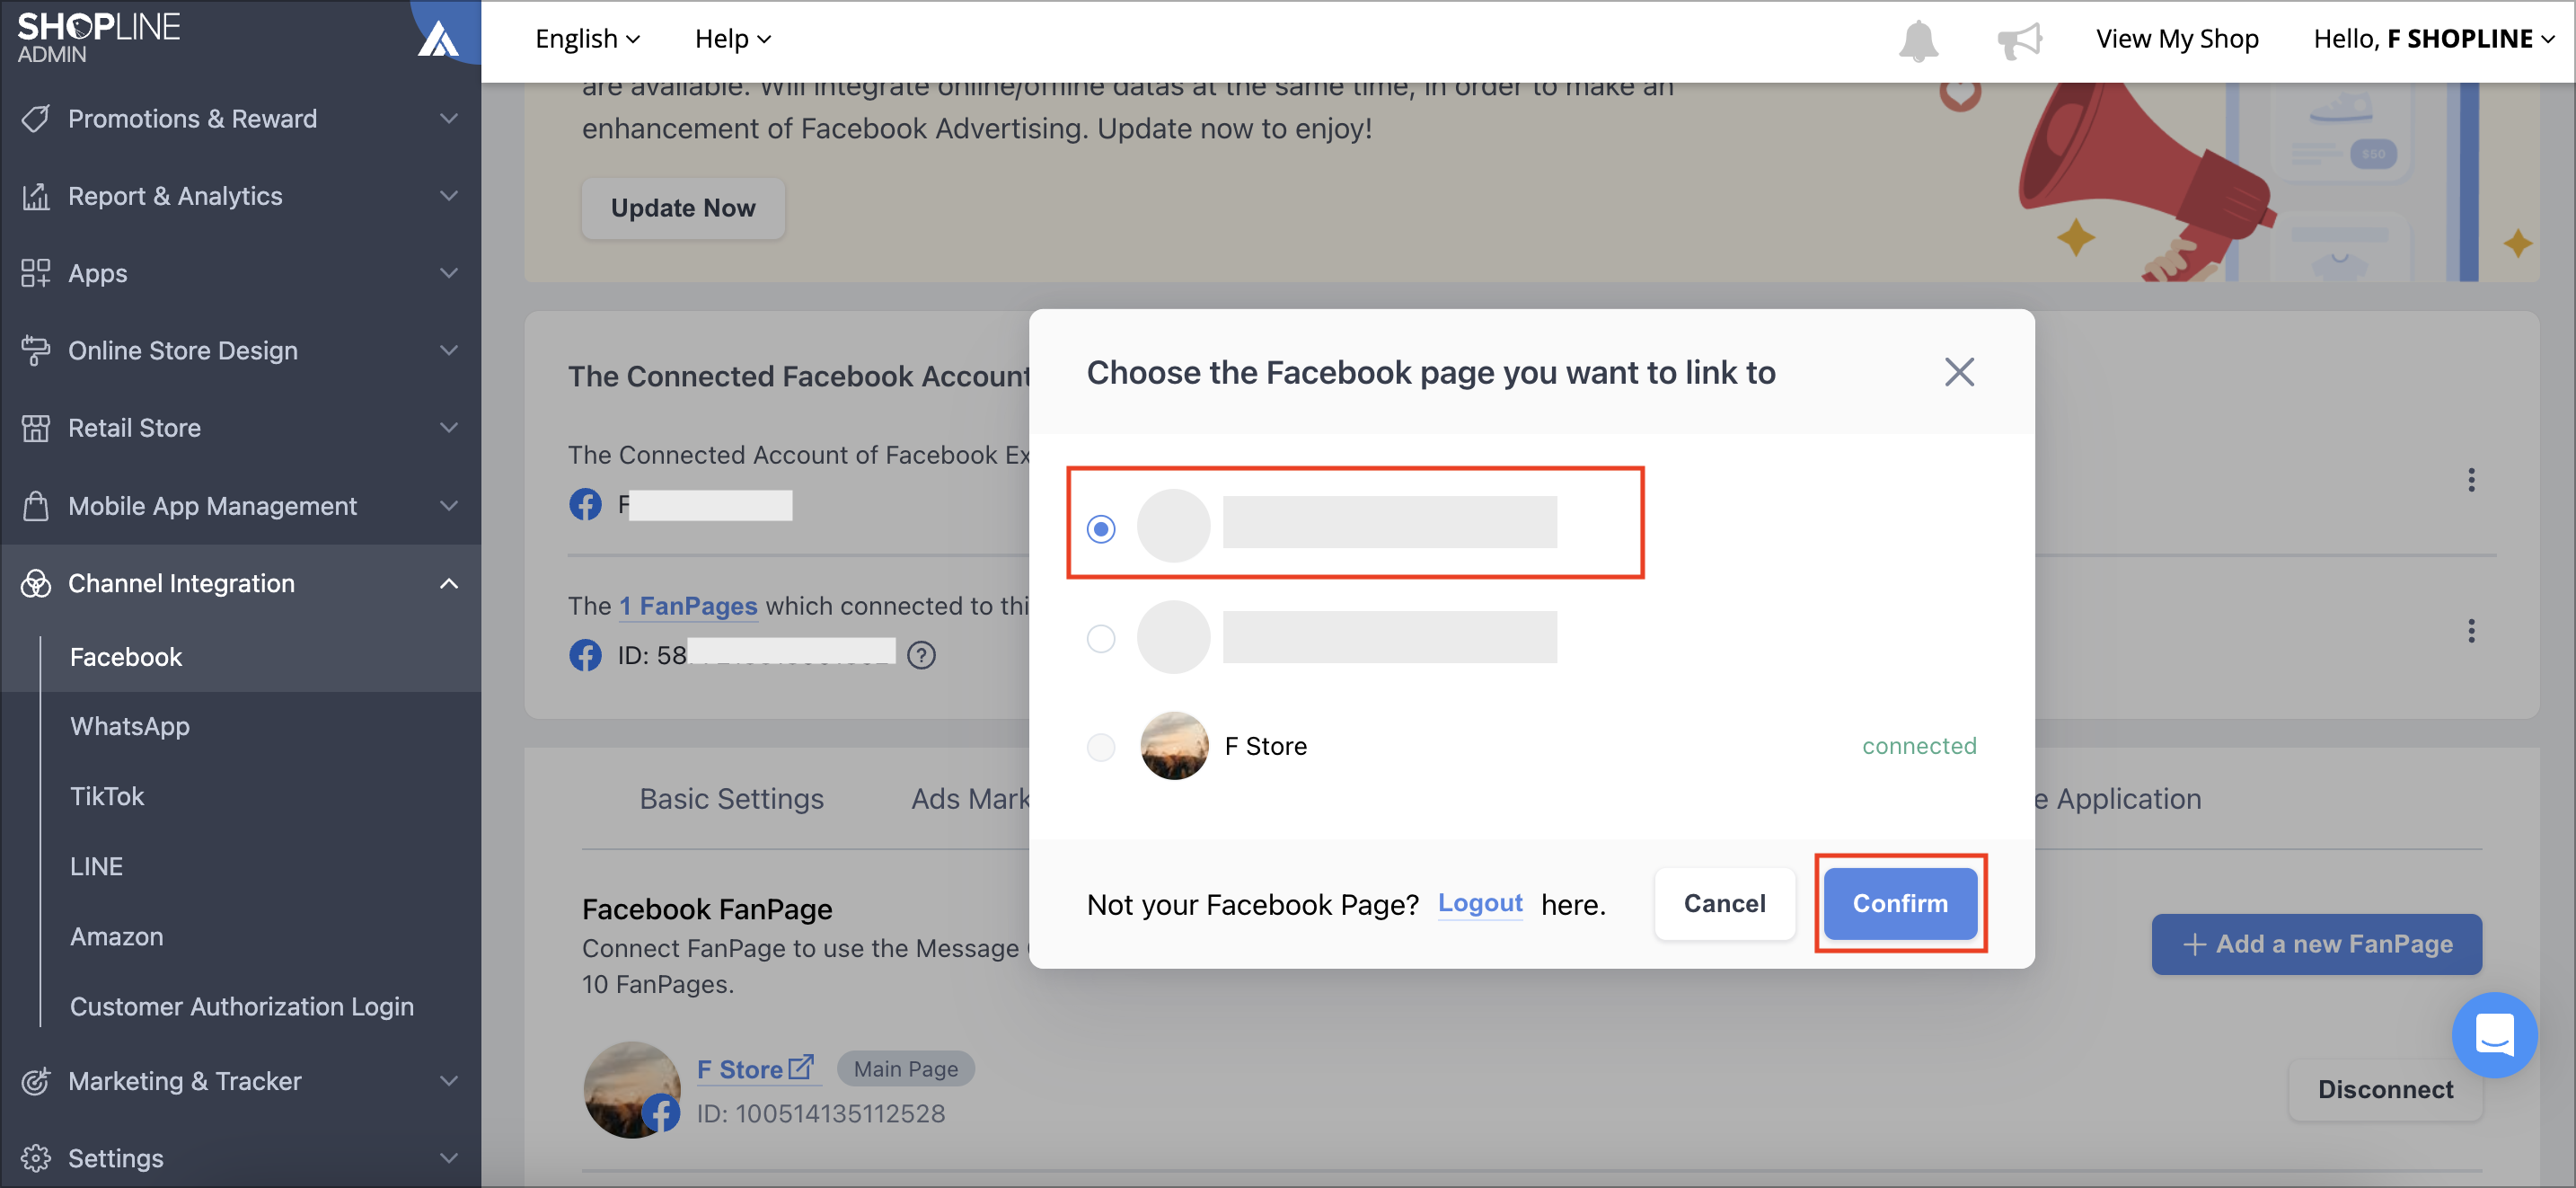Image resolution: width=2576 pixels, height=1188 pixels.
Task: Open more options for connected FanPages row
Action: point(2470,631)
